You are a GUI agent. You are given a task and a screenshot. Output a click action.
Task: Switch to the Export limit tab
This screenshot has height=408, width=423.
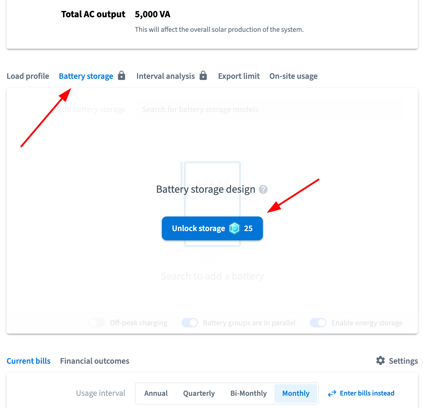tap(239, 76)
